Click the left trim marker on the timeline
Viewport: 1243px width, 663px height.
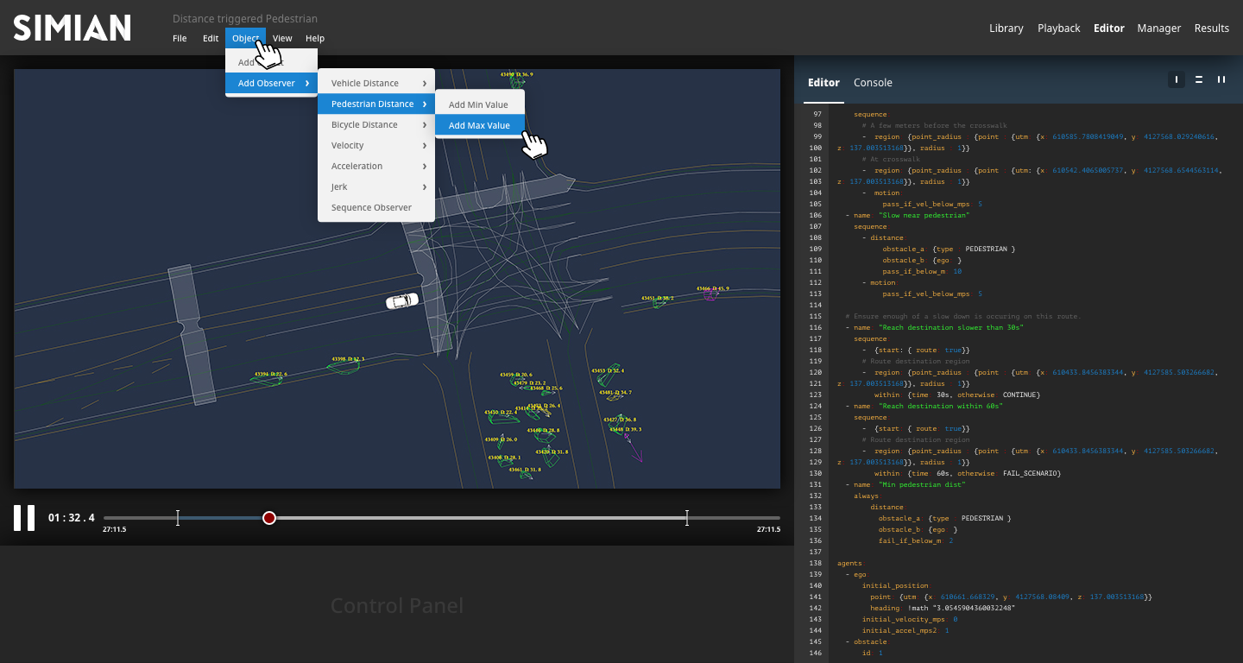pyautogui.click(x=178, y=518)
